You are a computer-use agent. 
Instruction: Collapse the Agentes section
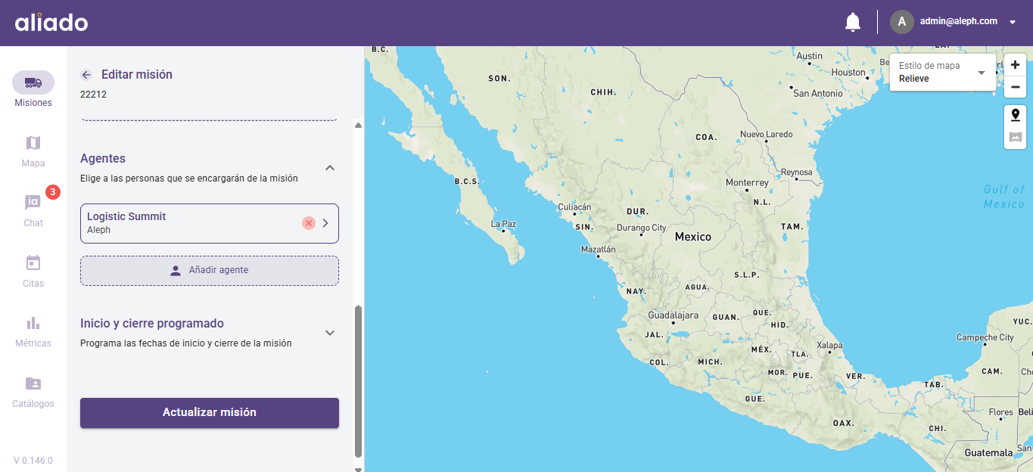pyautogui.click(x=330, y=168)
